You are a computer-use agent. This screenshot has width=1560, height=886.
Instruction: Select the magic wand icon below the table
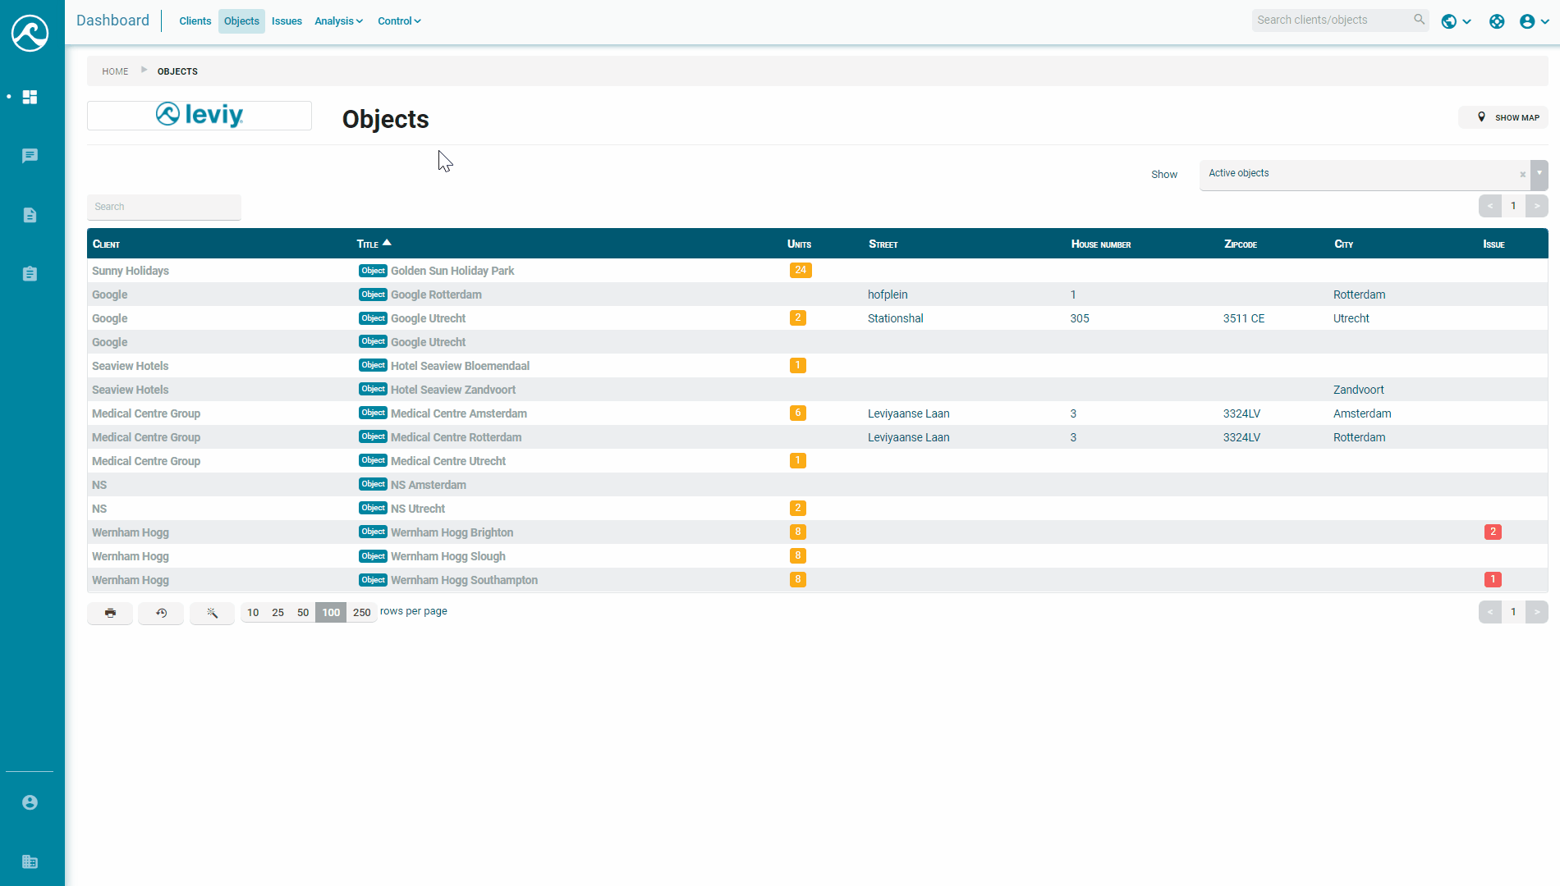pyautogui.click(x=212, y=613)
